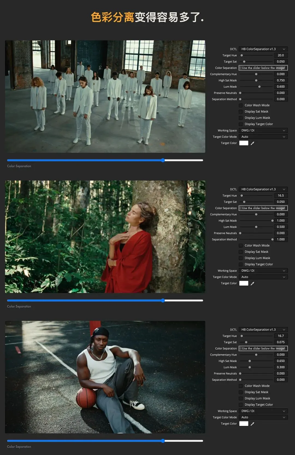Open Target Color Mode dropdown in the basketball panel
This screenshot has width=295, height=455.
(x=263, y=417)
